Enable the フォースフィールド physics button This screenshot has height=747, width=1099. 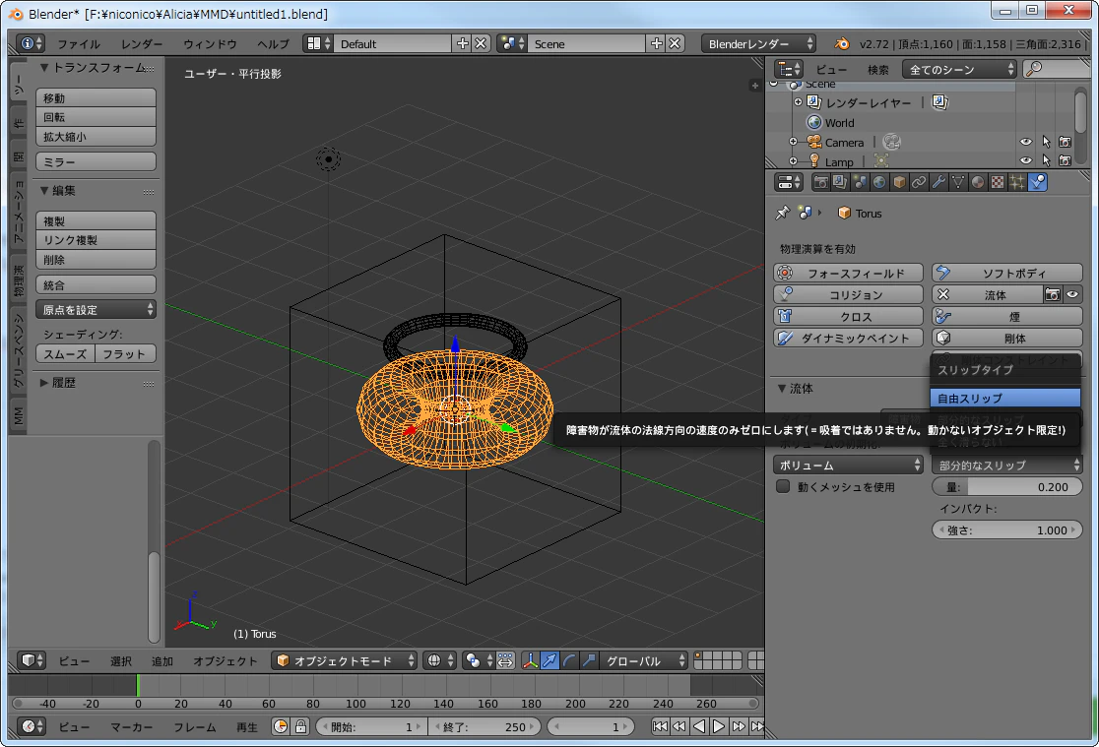848,274
